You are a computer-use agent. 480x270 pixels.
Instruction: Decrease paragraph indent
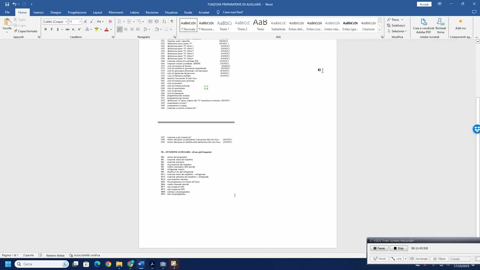[150, 22]
